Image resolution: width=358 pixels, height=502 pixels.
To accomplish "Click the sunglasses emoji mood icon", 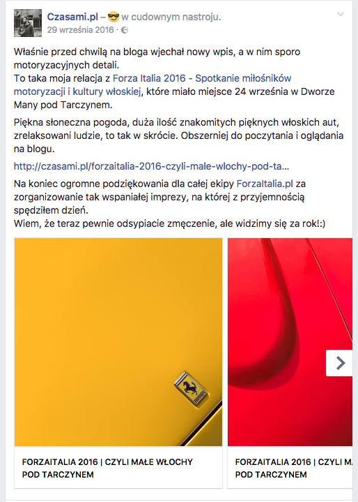I will coord(113,17).
